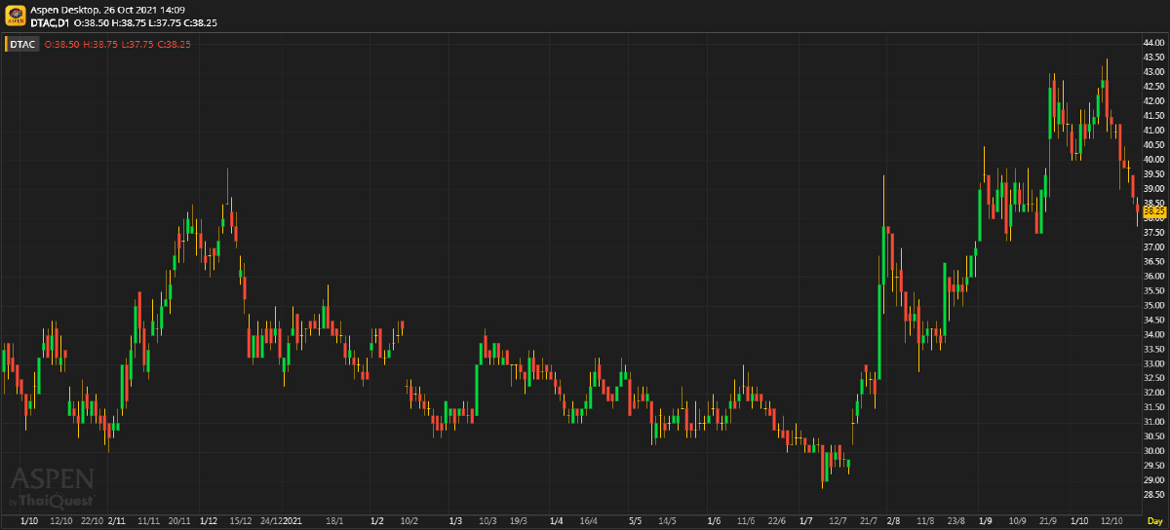
Task: Click the 41.00 price axis label
Action: pos(1154,131)
